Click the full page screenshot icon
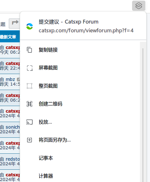The height and width of the screenshot is (182, 150). 30,86
